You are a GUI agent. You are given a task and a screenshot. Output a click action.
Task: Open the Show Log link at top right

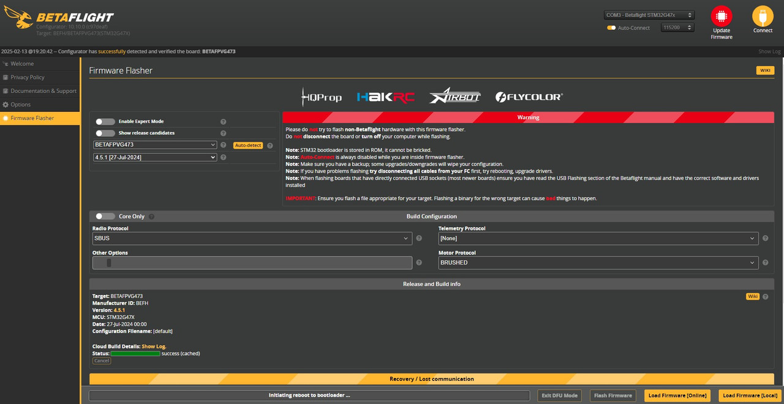coord(769,51)
